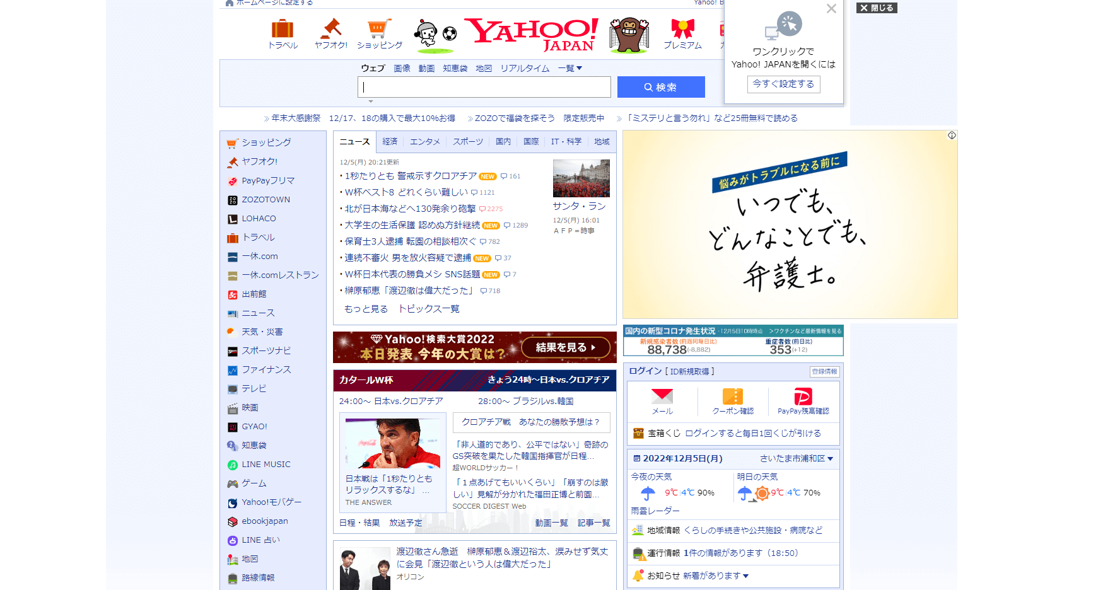Click the プレミアム ribbon icon
This screenshot has width=1115, height=590.
(x=682, y=35)
